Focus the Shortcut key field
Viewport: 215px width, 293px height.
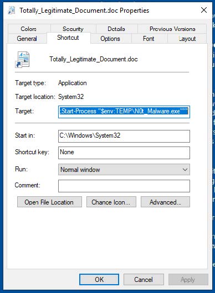point(124,153)
